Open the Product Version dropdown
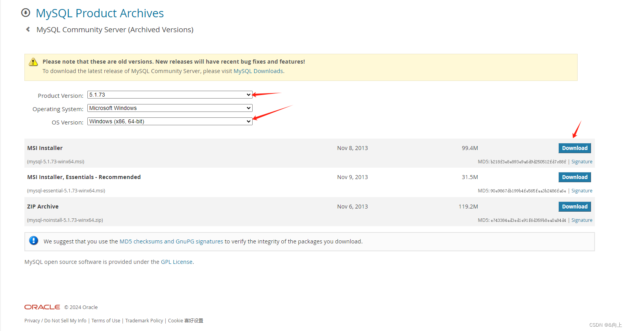Screen dimensions: 628x331 click(x=170, y=95)
